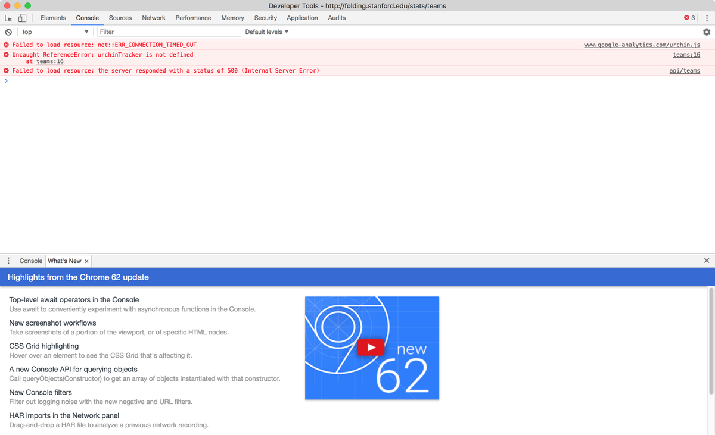715x435 pixels.
Task: Click the error icon beside status 500 message
Action: 7,70
